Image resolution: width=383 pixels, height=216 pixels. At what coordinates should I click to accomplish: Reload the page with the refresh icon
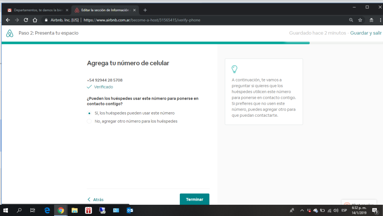tap(26, 20)
